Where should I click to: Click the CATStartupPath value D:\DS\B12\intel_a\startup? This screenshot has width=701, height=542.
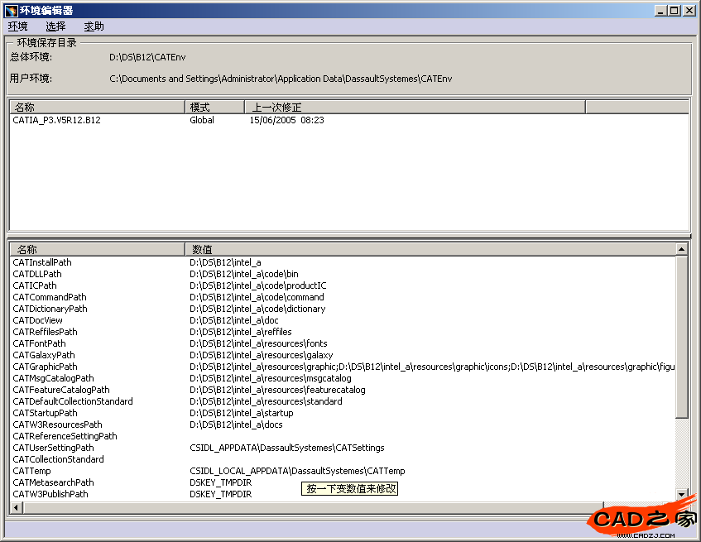(241, 413)
